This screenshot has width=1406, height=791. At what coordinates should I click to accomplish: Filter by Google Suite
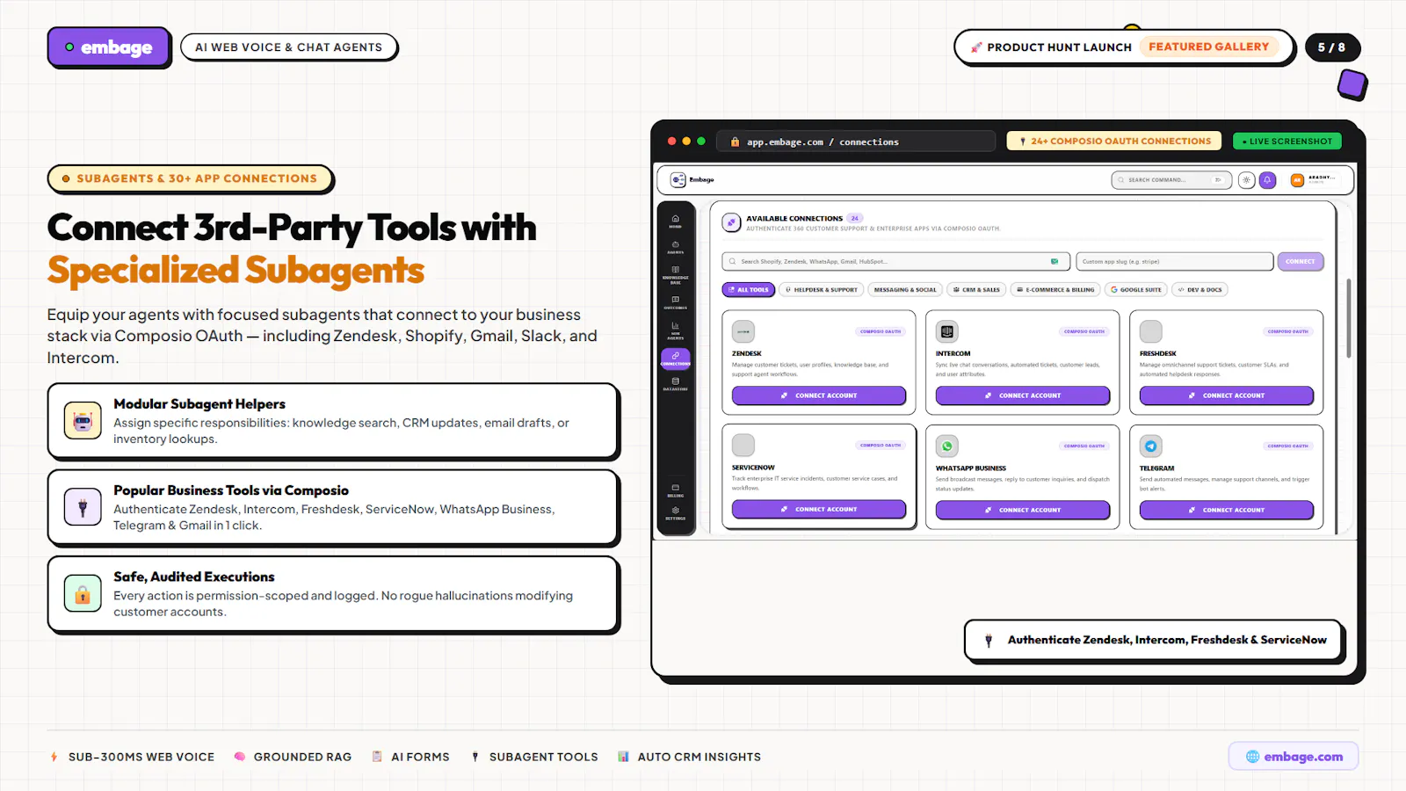(1136, 289)
